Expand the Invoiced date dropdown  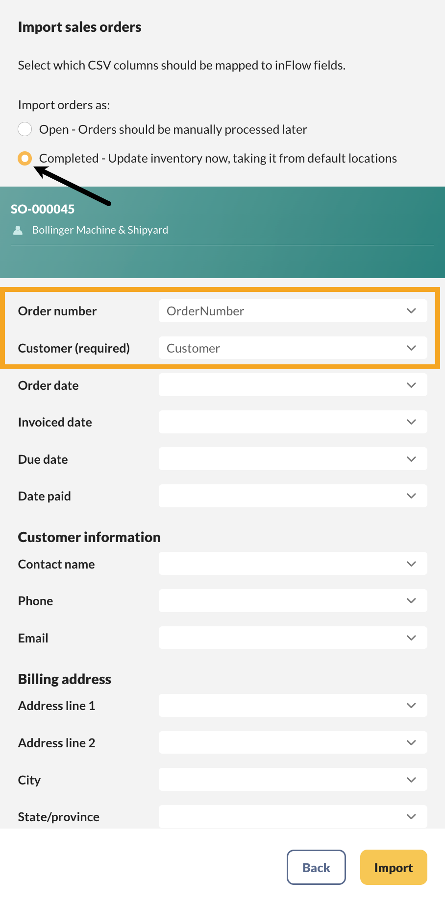[293, 422]
